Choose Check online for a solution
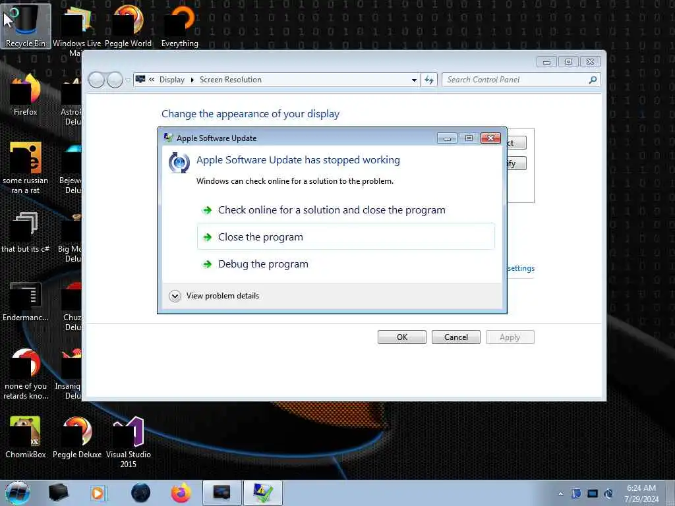Viewport: 675px width, 506px height. click(x=346, y=210)
